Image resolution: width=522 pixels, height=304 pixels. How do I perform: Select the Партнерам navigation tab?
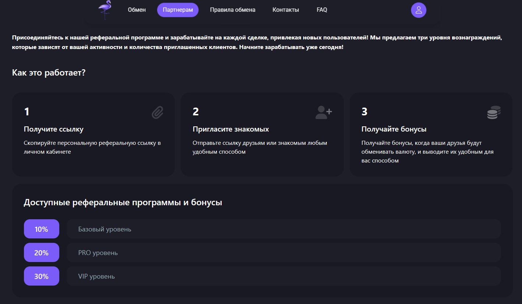[x=178, y=10]
